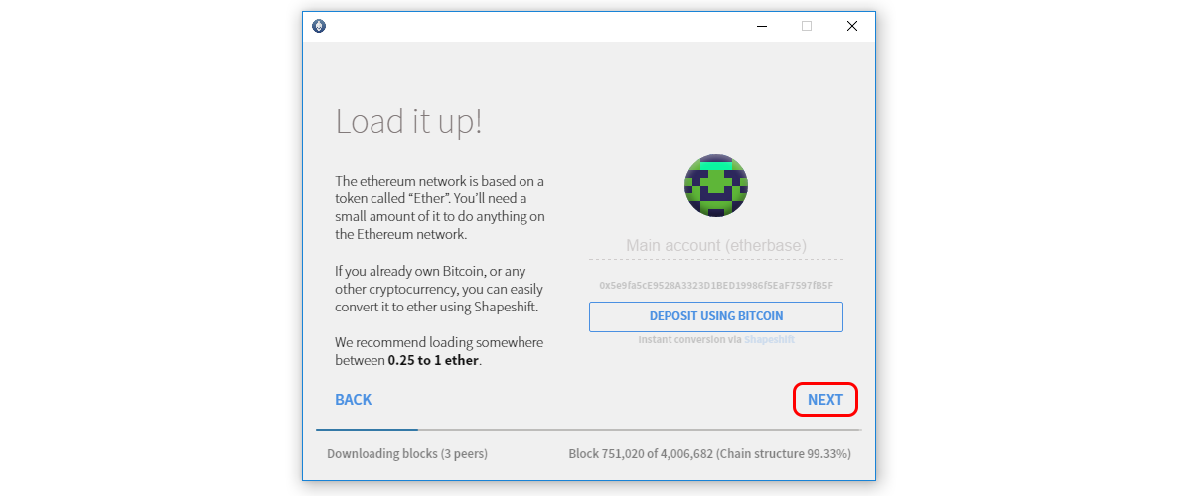
Task: Click the Ethereum logo in title bar
Action: click(x=318, y=26)
